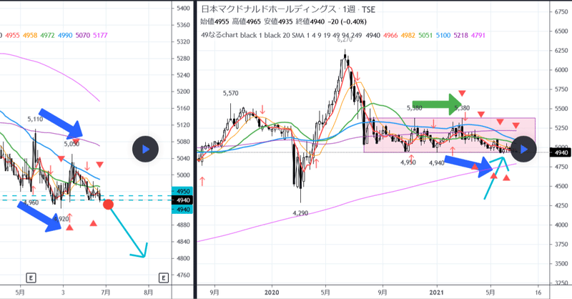The width and height of the screenshot is (572, 299).
Task: Click the TSE exchange label
Action: (x=368, y=9)
